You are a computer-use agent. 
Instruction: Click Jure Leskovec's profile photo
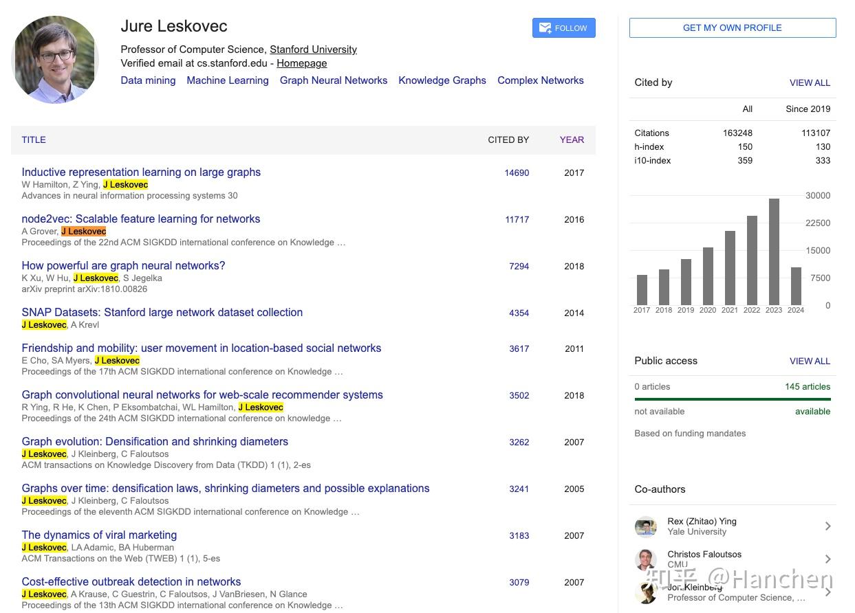(x=55, y=60)
